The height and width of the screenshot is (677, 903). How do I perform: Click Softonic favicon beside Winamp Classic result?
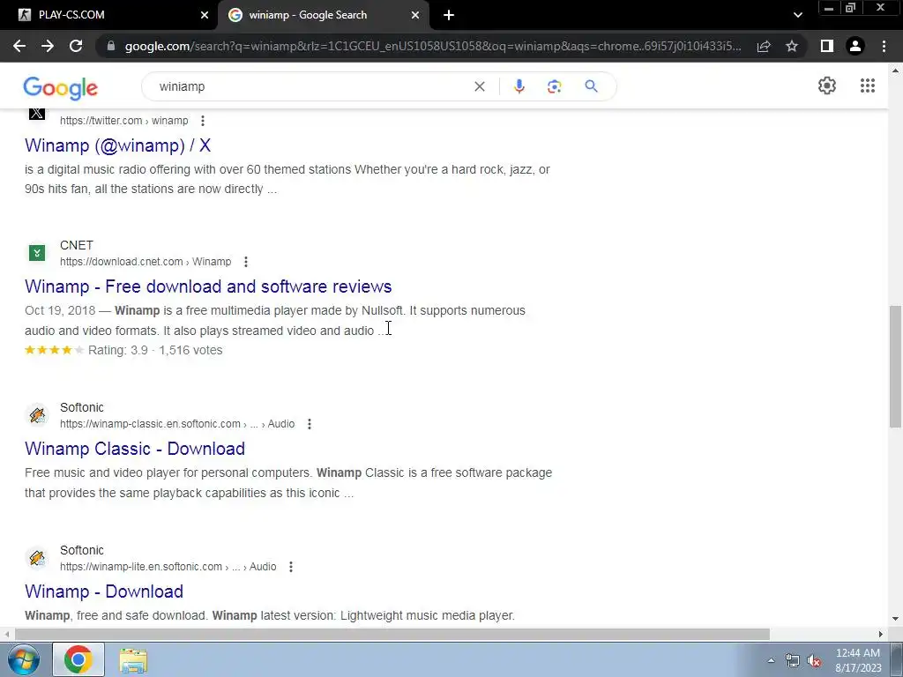click(37, 415)
